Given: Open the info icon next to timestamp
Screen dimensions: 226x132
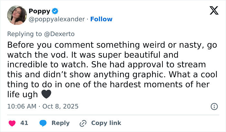Looking at the screenshot, I should click(x=214, y=106).
